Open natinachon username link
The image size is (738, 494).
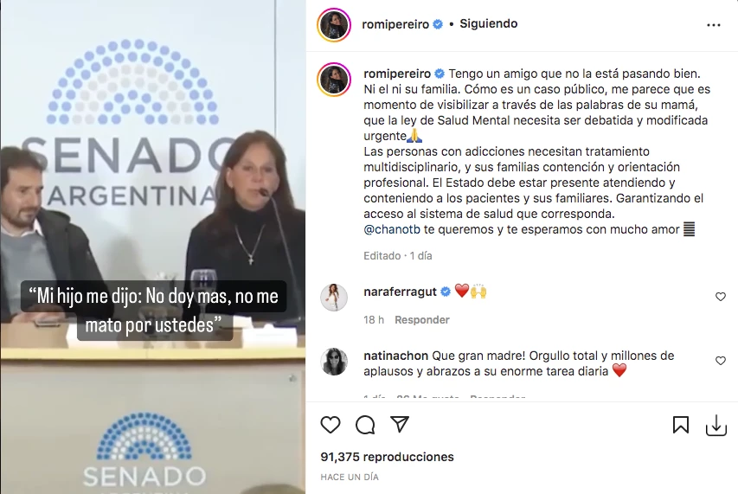click(x=396, y=356)
